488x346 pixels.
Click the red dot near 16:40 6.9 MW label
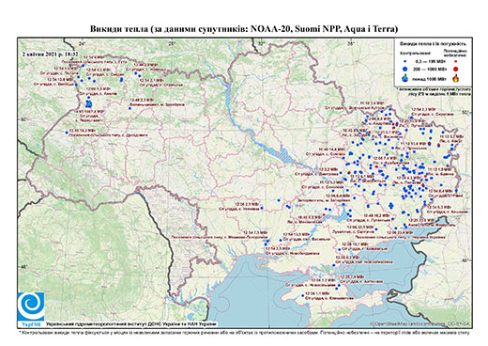[324, 214]
